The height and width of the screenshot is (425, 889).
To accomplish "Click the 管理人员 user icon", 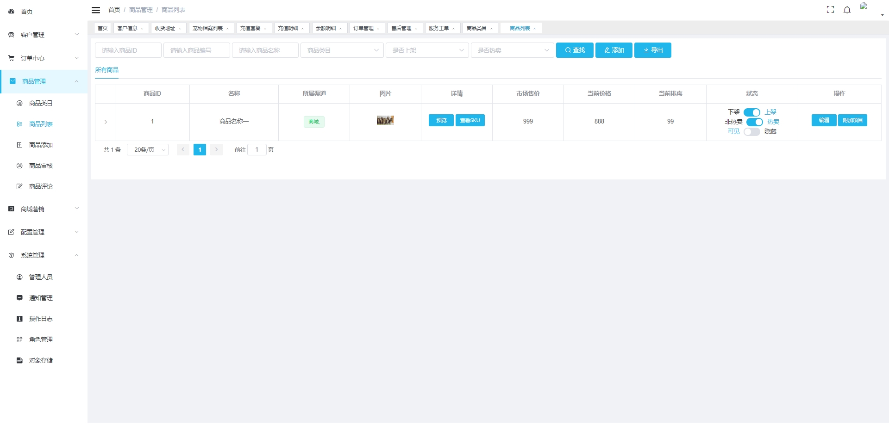I will [x=19, y=277].
